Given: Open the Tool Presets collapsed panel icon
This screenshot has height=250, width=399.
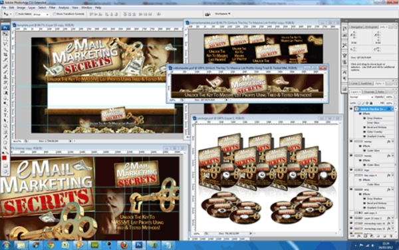Looking at the screenshot, I should (x=344, y=45).
